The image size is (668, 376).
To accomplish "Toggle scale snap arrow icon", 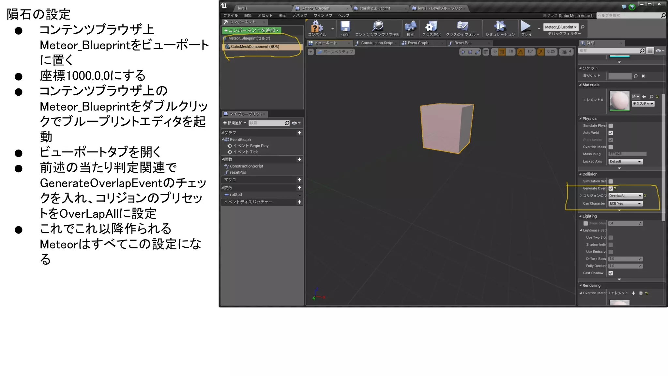I will [x=540, y=52].
